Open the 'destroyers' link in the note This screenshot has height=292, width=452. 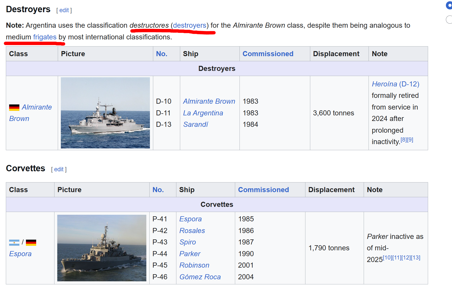190,25
